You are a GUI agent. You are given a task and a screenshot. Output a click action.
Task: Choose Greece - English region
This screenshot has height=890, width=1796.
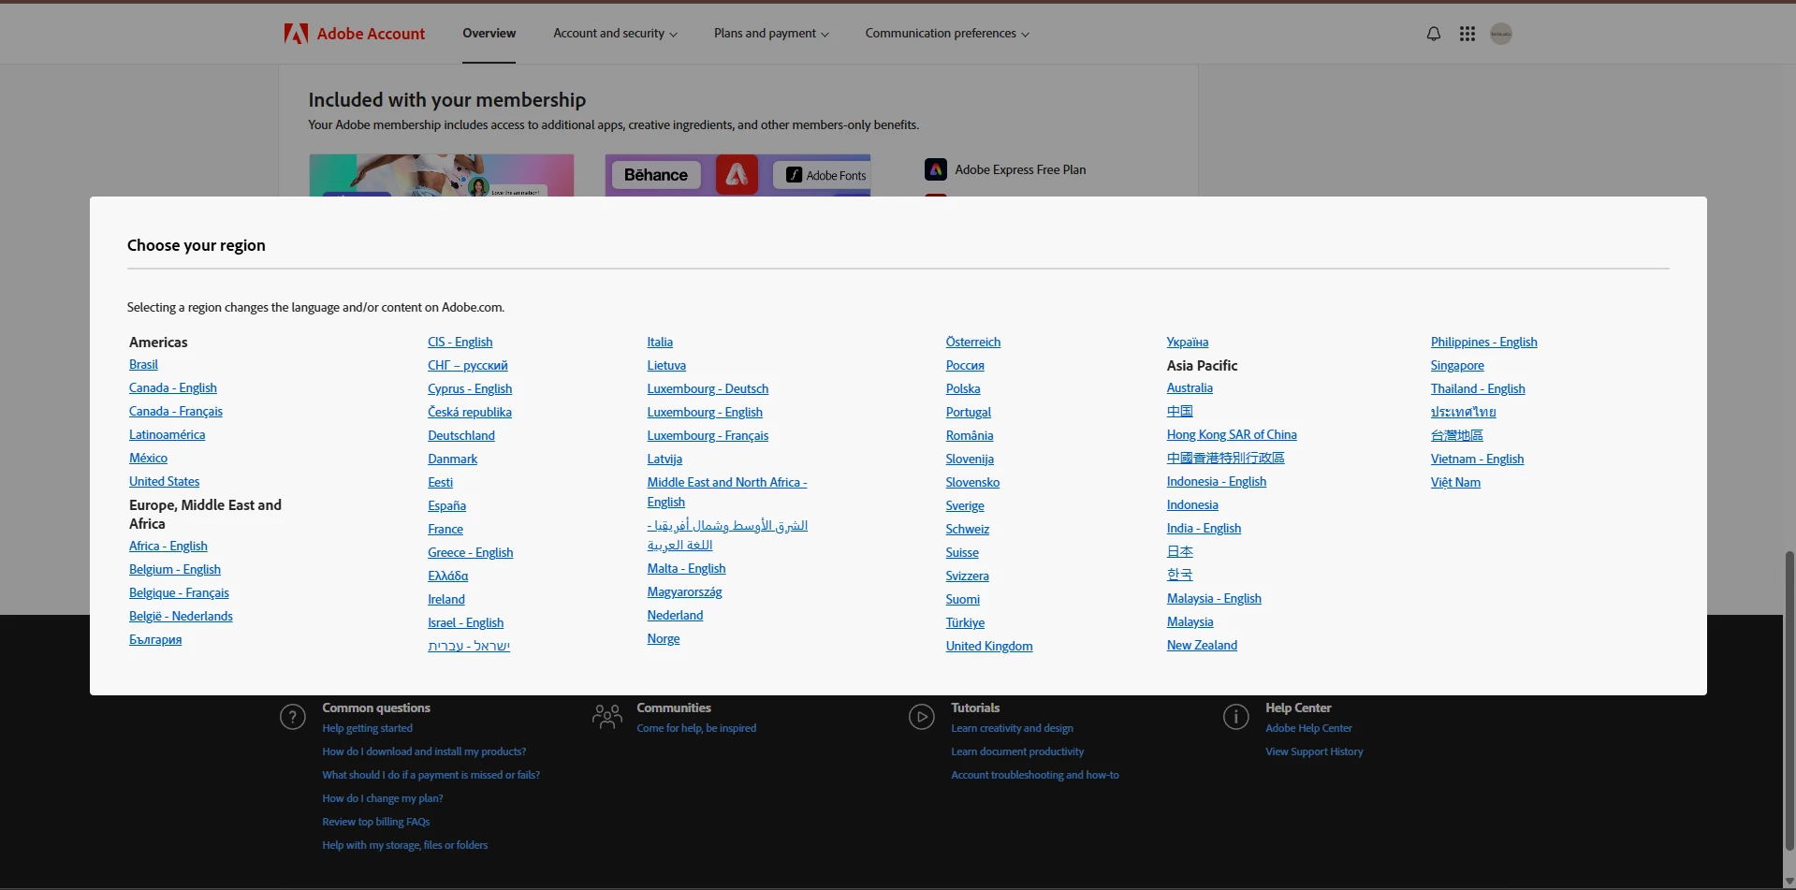pos(470,553)
